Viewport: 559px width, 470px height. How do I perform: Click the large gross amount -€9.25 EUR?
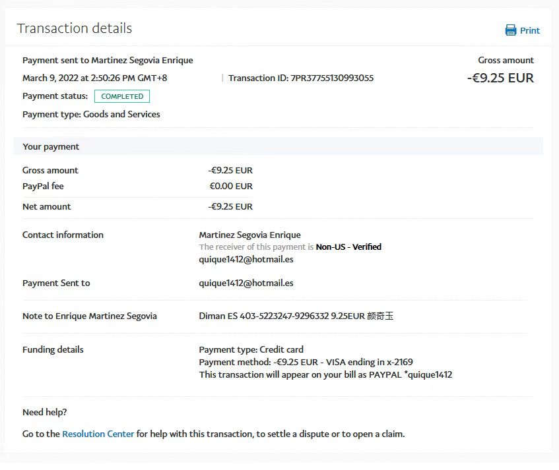pyautogui.click(x=500, y=78)
